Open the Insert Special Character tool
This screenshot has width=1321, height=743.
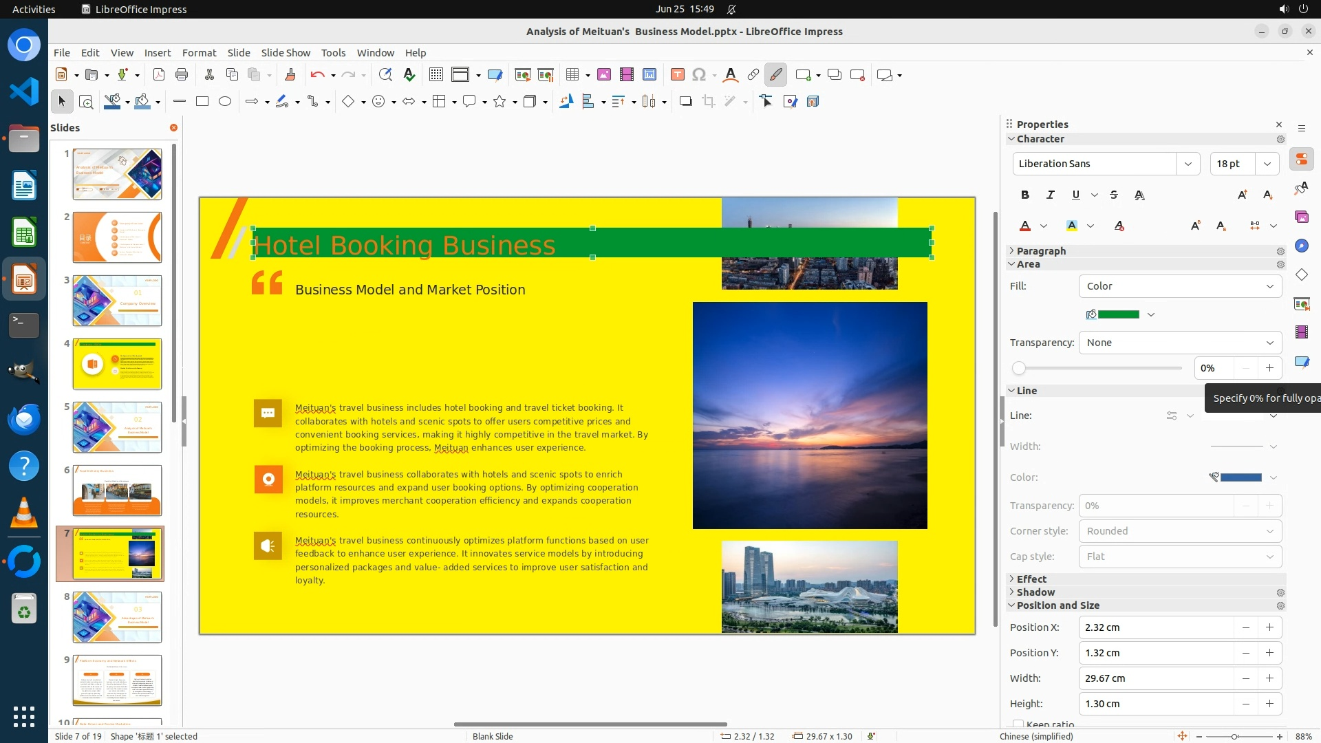[x=699, y=75]
